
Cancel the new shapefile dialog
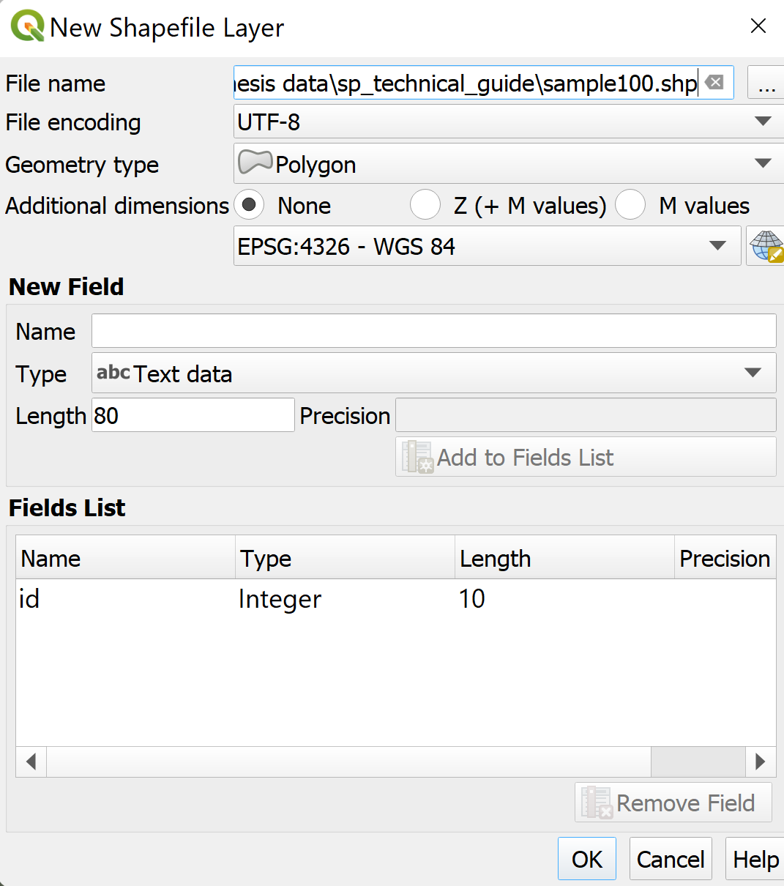(671, 859)
